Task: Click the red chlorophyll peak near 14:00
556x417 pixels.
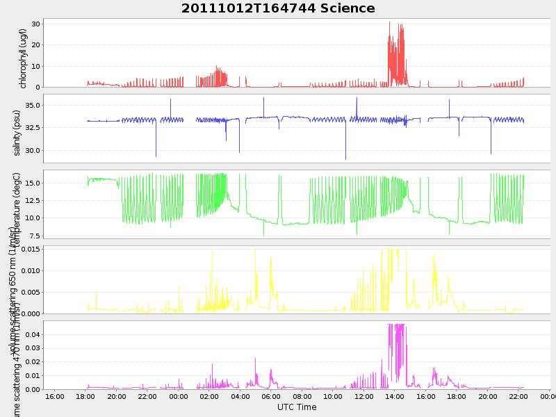Action: point(397,55)
